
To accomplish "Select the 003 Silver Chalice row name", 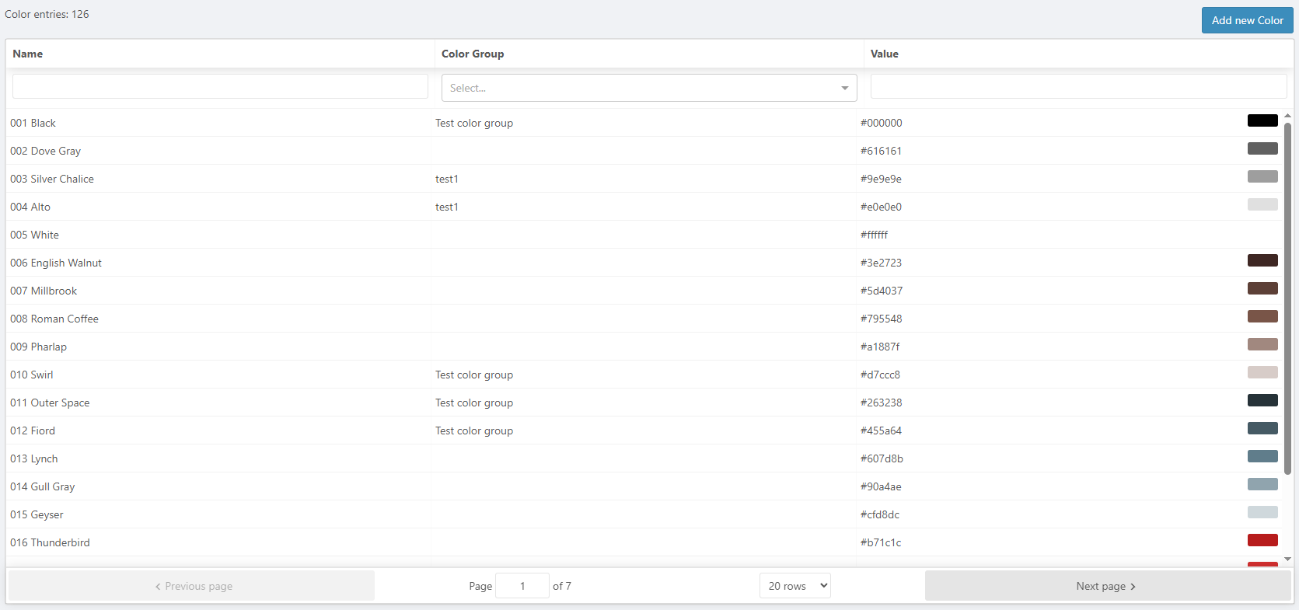I will pyautogui.click(x=52, y=179).
